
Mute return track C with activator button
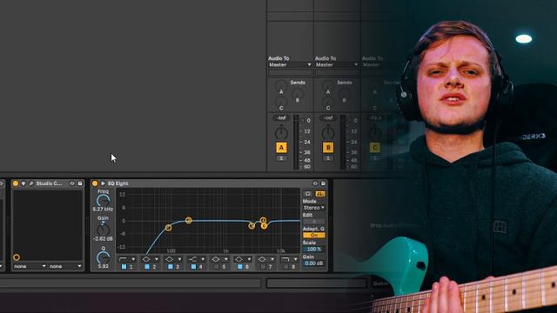click(x=375, y=148)
